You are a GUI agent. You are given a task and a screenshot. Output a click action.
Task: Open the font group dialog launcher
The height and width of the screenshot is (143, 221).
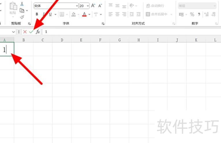click(103, 24)
